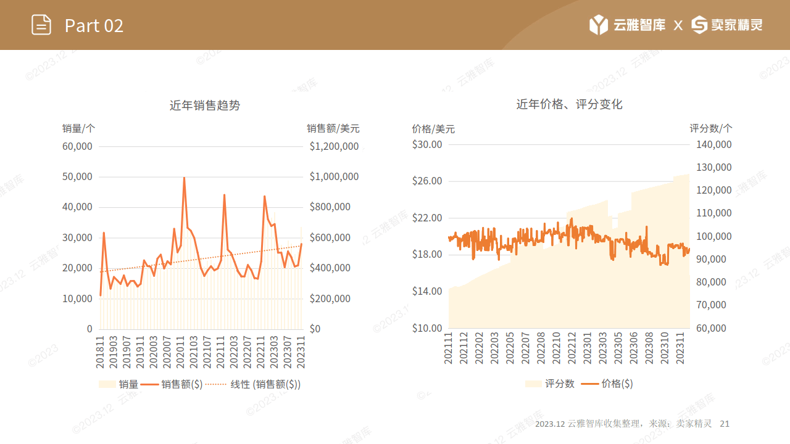This screenshot has height=444, width=790.
Task: Click the 202212 date label on price chart
Action: (x=572, y=348)
